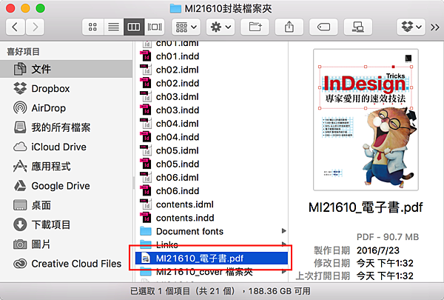This screenshot has height=300, width=444.
Task: Select the ch02.idml file
Action: (x=211, y=70)
